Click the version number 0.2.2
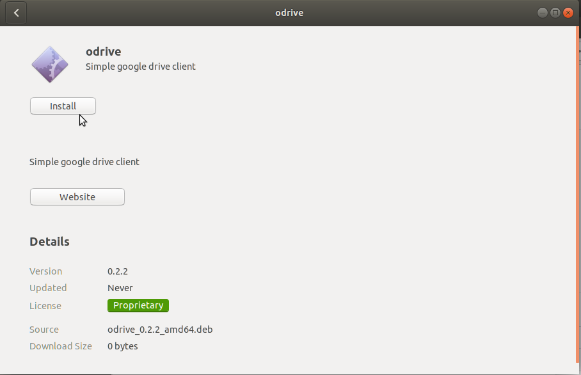Image resolution: width=581 pixels, height=375 pixels. click(118, 271)
